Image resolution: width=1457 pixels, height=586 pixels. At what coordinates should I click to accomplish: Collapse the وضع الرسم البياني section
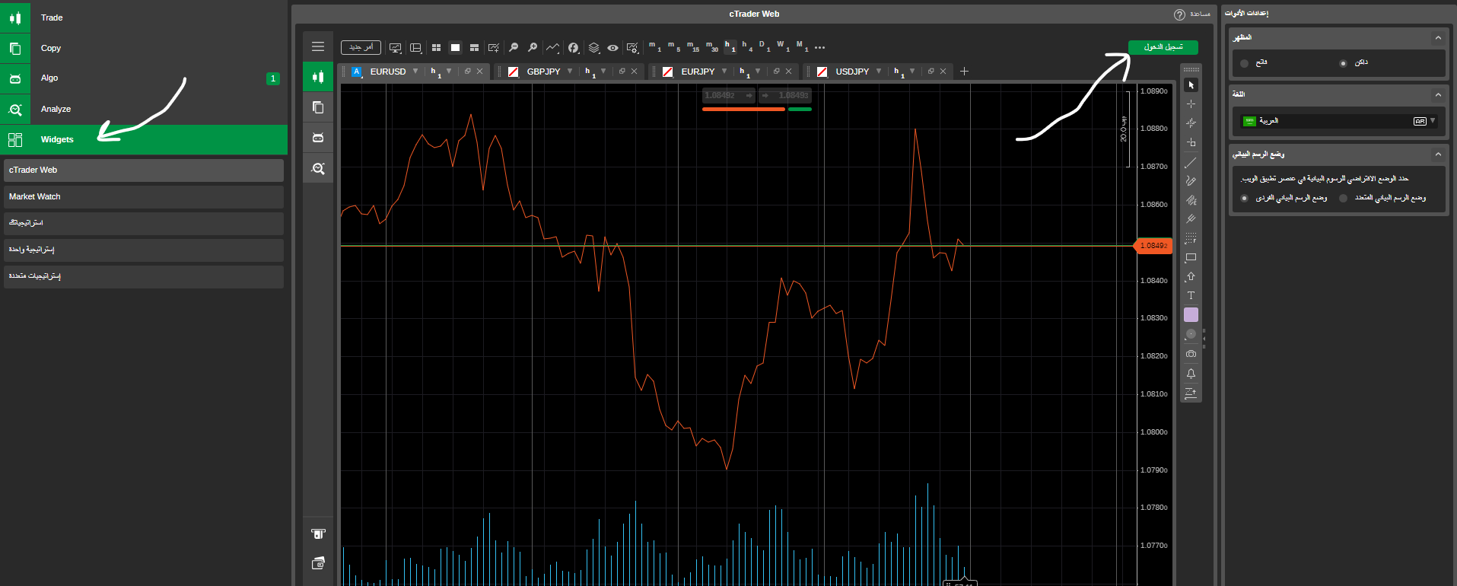click(1438, 154)
